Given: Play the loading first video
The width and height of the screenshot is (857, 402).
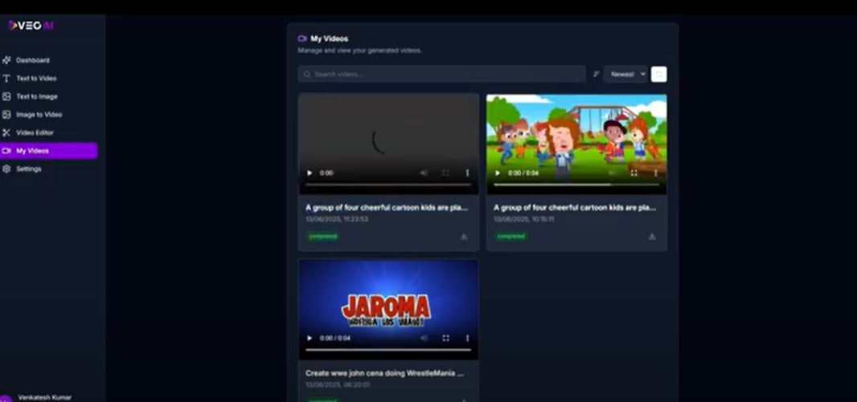Looking at the screenshot, I should (310, 173).
